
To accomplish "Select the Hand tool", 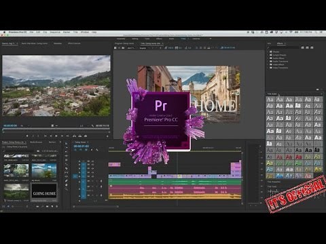I will tap(66, 185).
